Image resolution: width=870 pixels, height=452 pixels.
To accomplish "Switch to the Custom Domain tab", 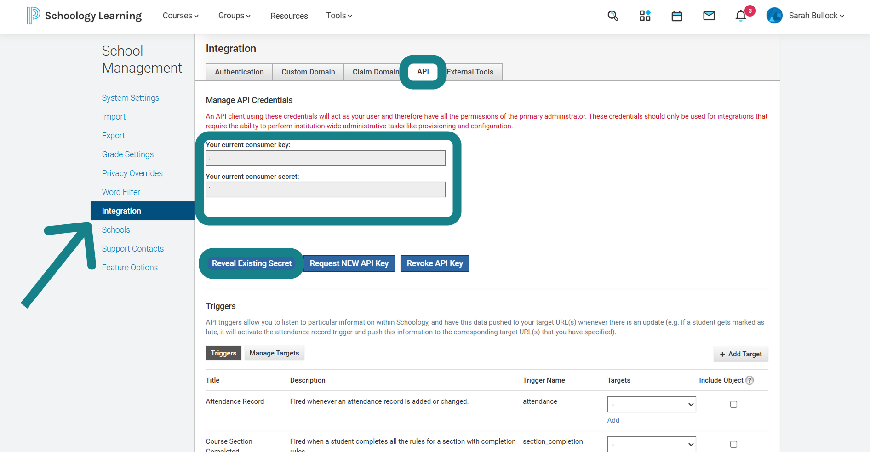I will (308, 72).
